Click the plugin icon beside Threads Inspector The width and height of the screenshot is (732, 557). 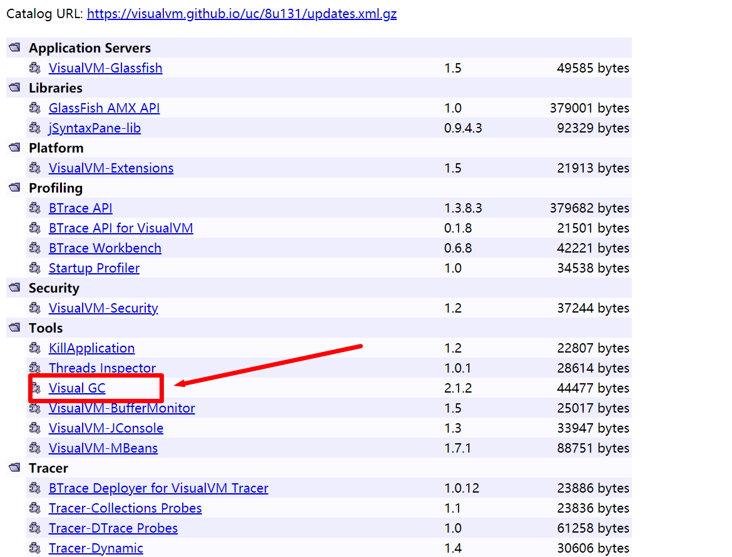click(35, 368)
